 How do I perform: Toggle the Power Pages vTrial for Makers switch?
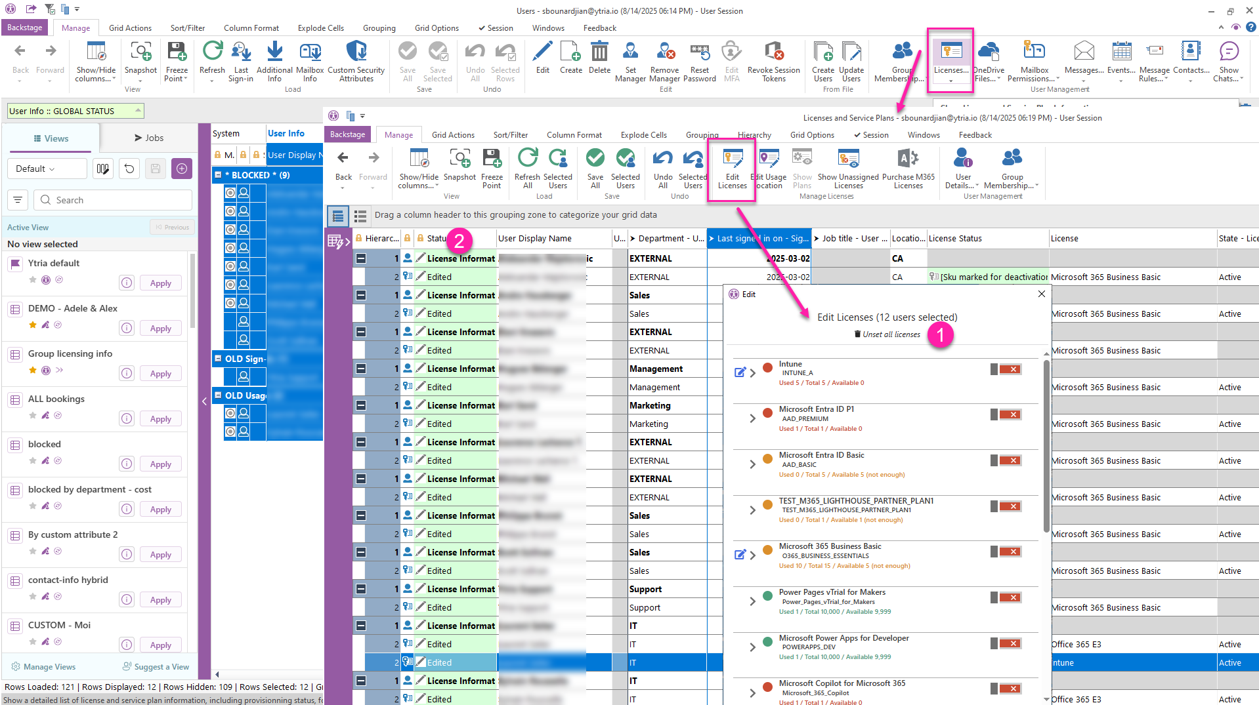point(1006,597)
